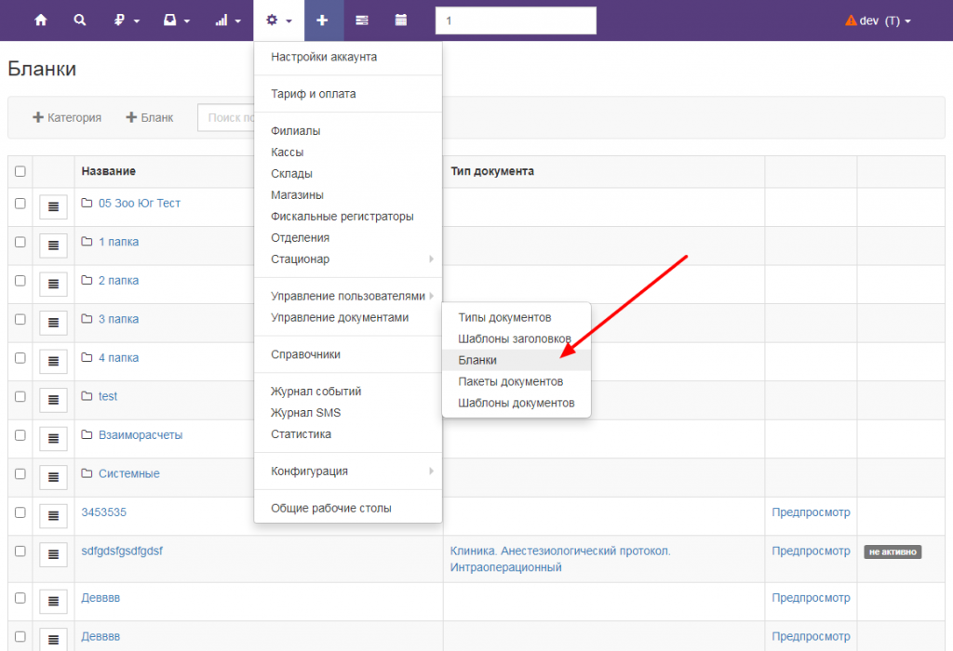
Task: Open row menu icon for 2 папка
Action: [x=53, y=285]
